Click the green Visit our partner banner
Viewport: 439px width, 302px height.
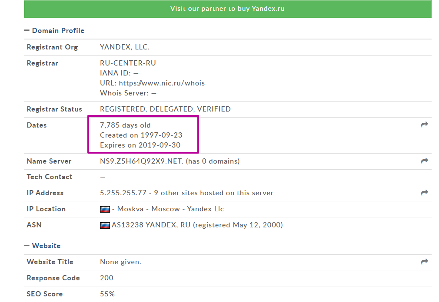click(x=227, y=9)
